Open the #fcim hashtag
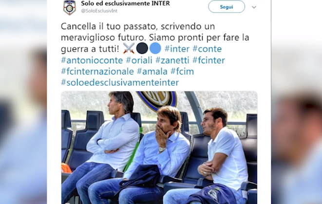Image resolution: width=322 pixels, height=204 pixels. 182,72
